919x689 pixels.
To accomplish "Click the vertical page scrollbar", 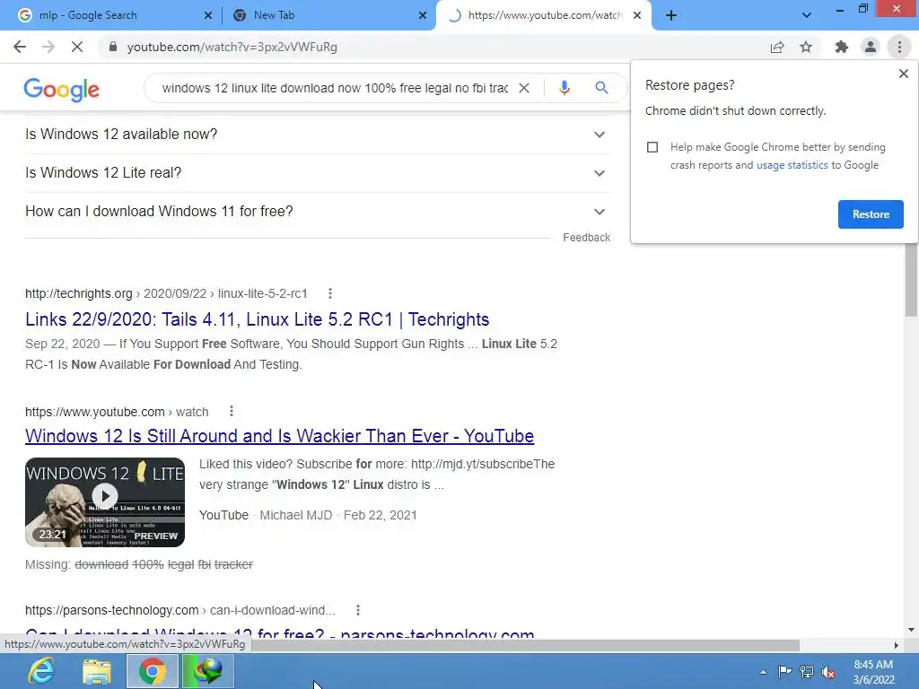I will pos(911,280).
